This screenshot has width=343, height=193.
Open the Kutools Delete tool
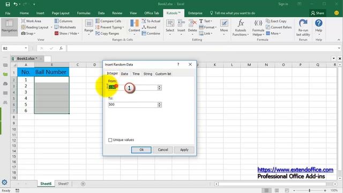[192, 27]
